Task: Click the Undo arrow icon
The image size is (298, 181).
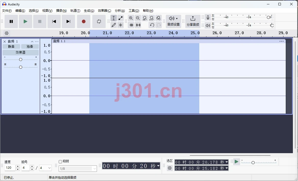Action: pos(152,25)
